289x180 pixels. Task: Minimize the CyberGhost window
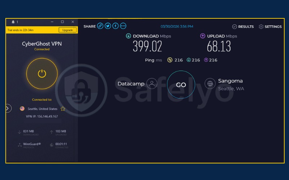click(x=52, y=22)
